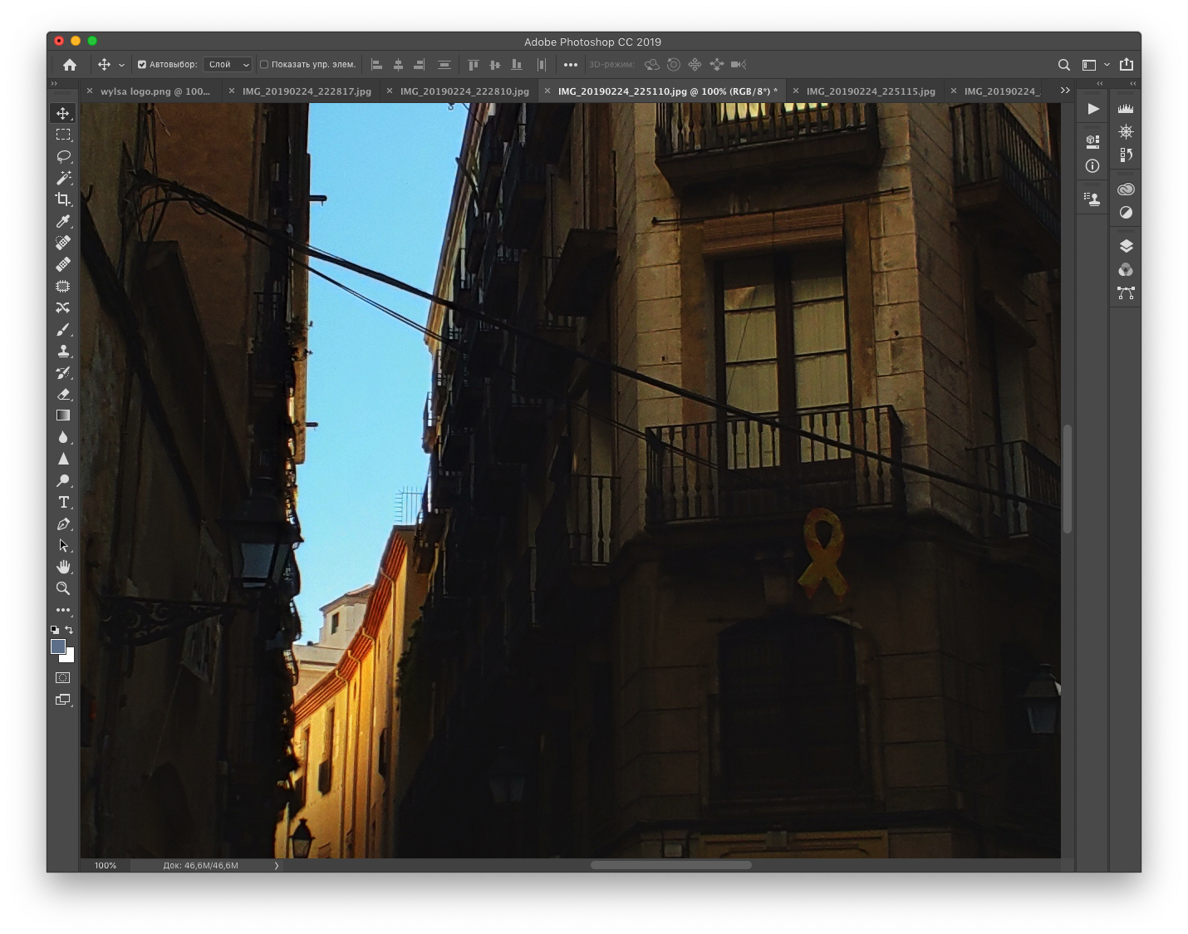
Task: Select the Lasso tool
Action: pos(63,156)
